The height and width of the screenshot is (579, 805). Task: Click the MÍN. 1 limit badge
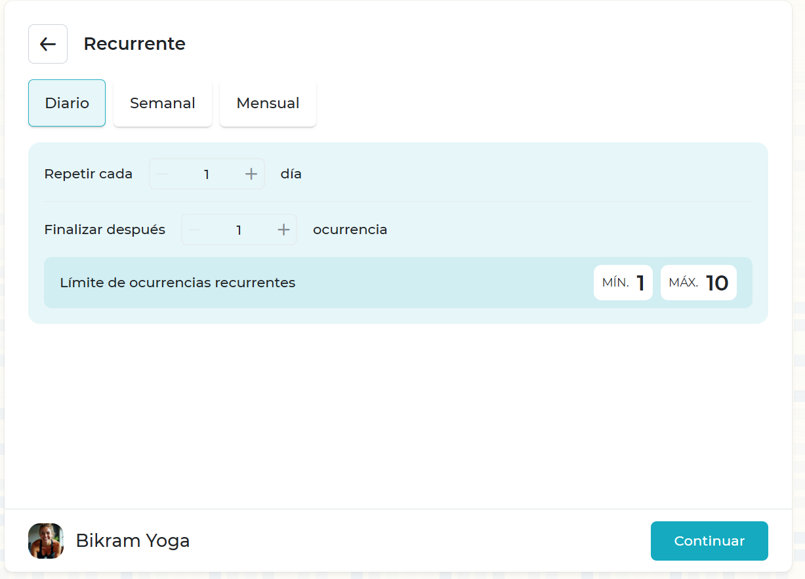click(623, 283)
